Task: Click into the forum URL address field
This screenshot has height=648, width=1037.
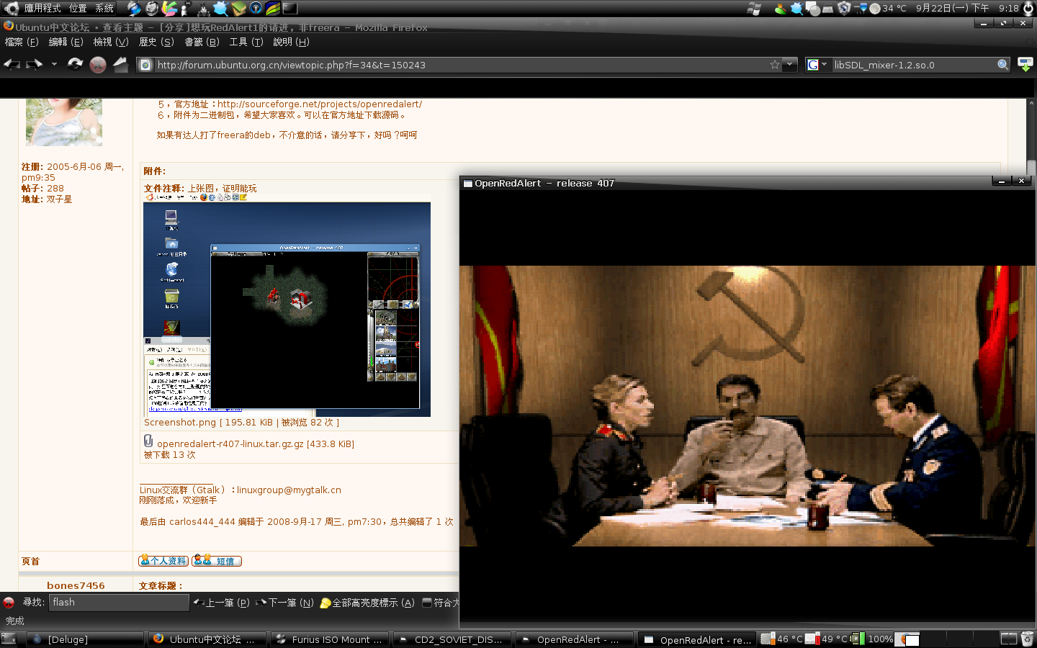Action: (x=461, y=65)
